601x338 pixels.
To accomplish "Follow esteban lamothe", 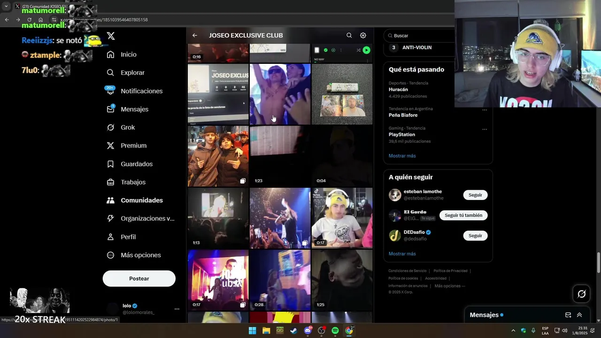I will point(475,195).
